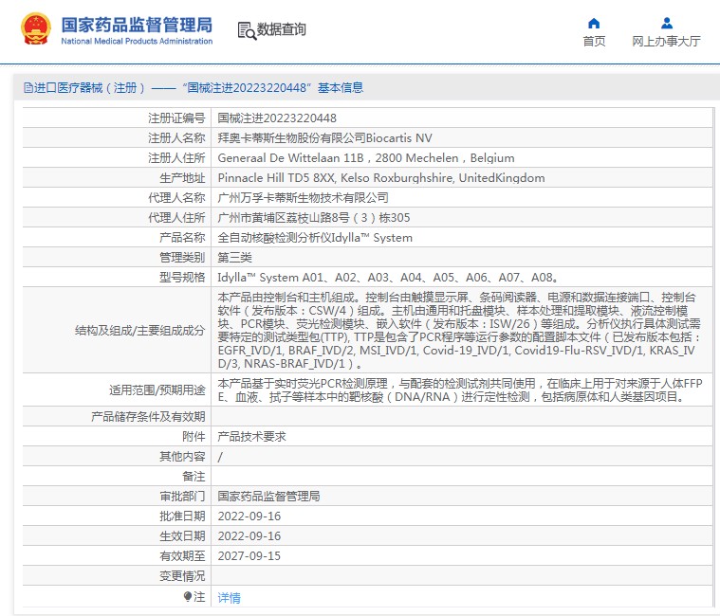Click the 有效期至 row label
Viewport: 720px width, 616px height.
point(182,556)
